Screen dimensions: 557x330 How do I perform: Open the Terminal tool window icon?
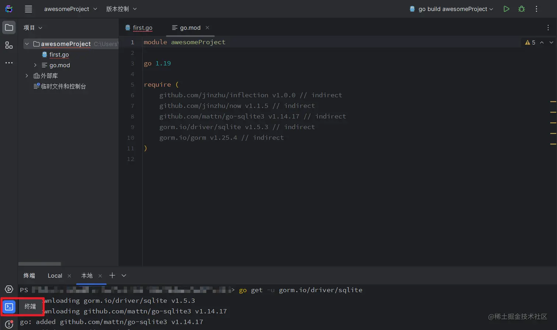click(x=9, y=306)
